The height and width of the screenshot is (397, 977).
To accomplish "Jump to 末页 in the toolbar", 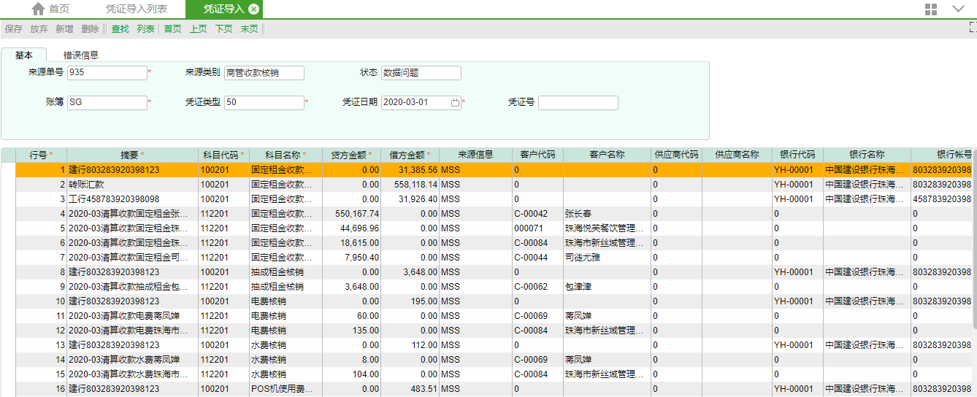I will 249,29.
